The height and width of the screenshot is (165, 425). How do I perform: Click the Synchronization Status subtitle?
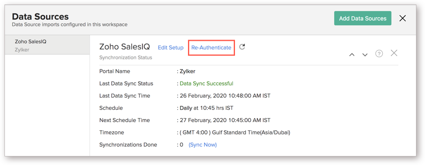[x=125, y=58]
